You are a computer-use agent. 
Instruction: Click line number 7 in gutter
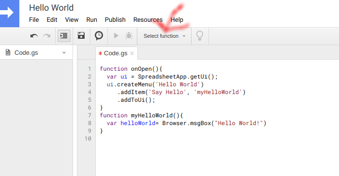tap(89, 115)
